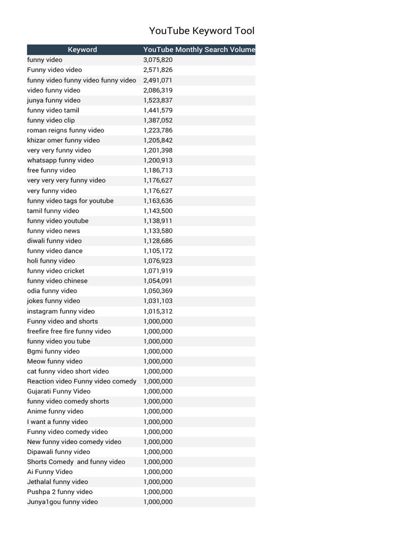Viewport: 404px width, 538px height.
Task: Select the Keyword column header
Action: click(x=82, y=49)
